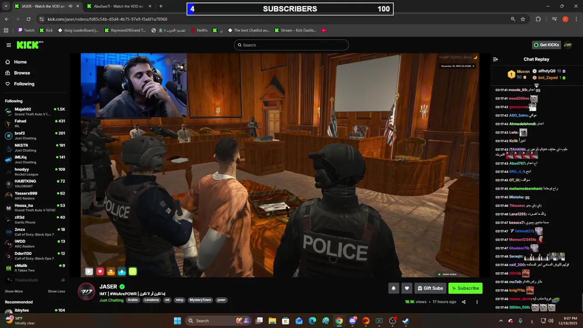Click the Kick search field
The image size is (583, 328).
pyautogui.click(x=291, y=45)
